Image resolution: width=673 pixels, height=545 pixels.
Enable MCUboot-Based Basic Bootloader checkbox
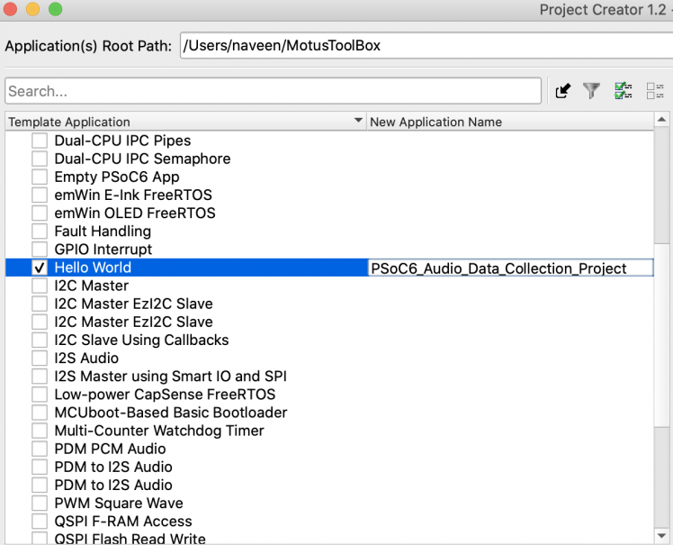(x=40, y=413)
